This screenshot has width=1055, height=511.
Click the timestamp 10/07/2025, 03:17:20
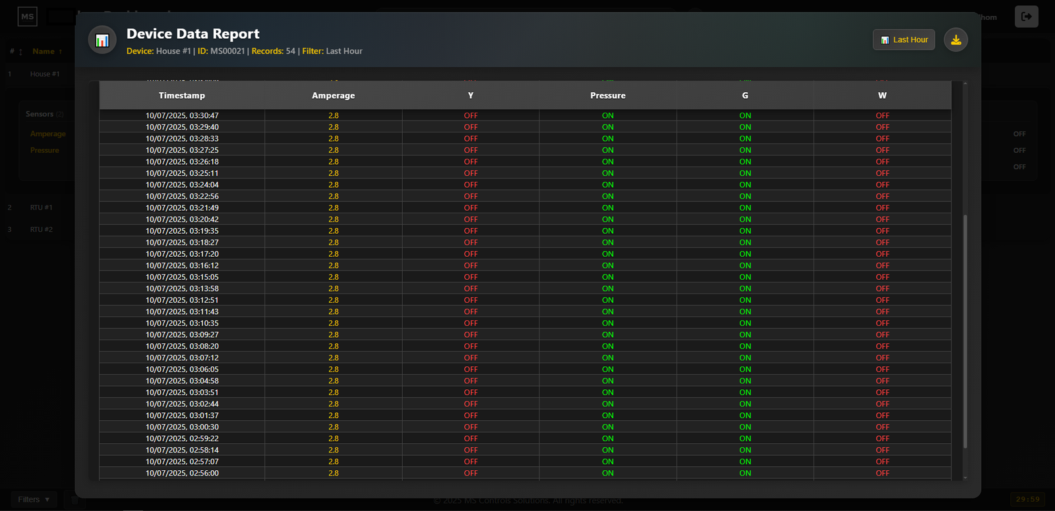[182, 254]
